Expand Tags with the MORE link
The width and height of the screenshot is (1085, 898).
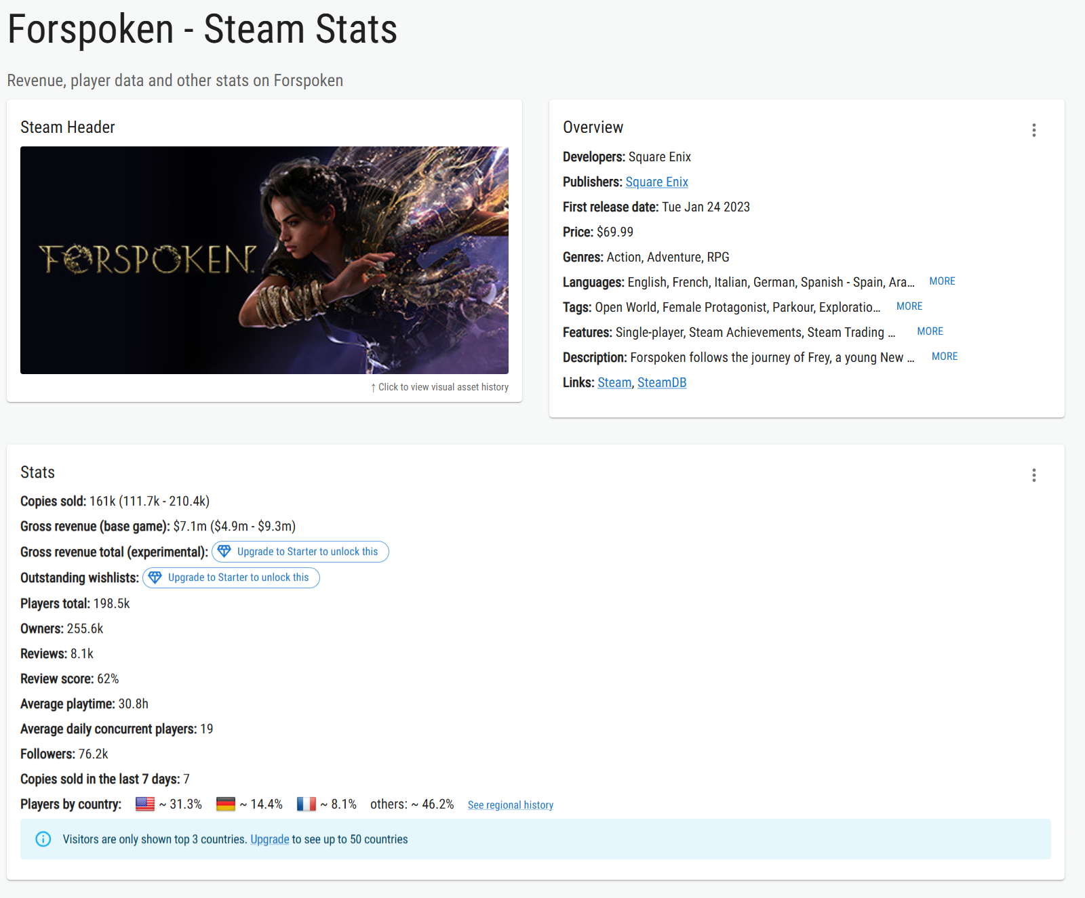point(909,306)
